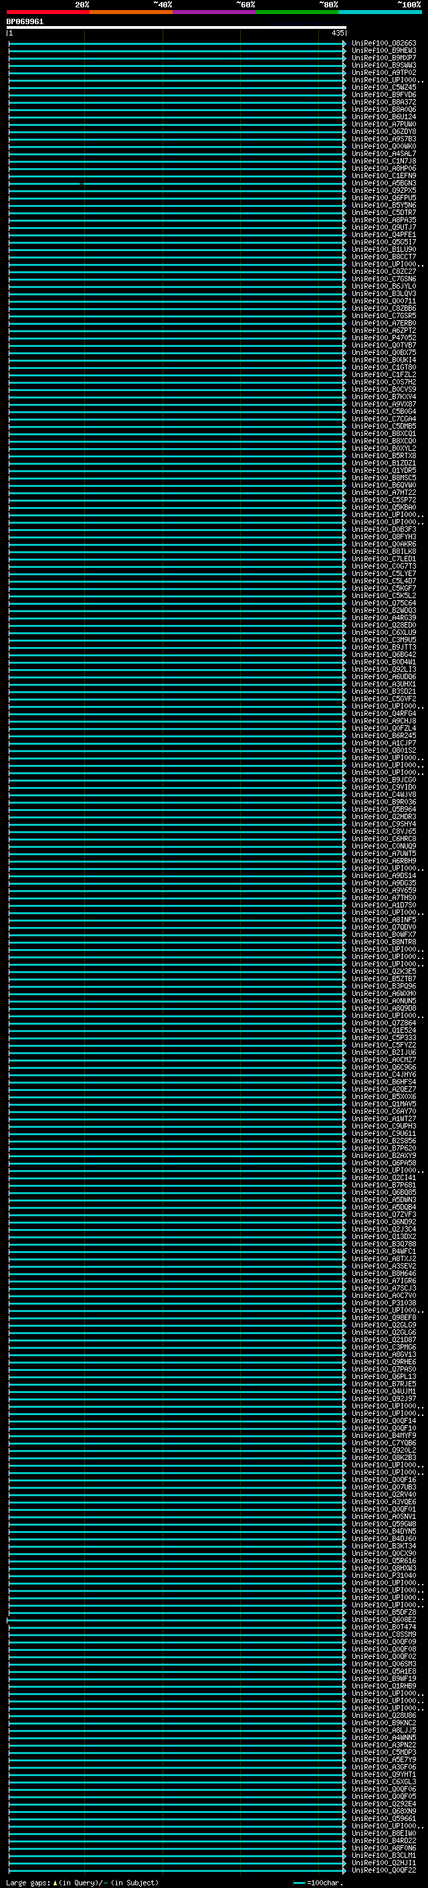Open hit UniRef100_C6HRC8

(x=383, y=839)
